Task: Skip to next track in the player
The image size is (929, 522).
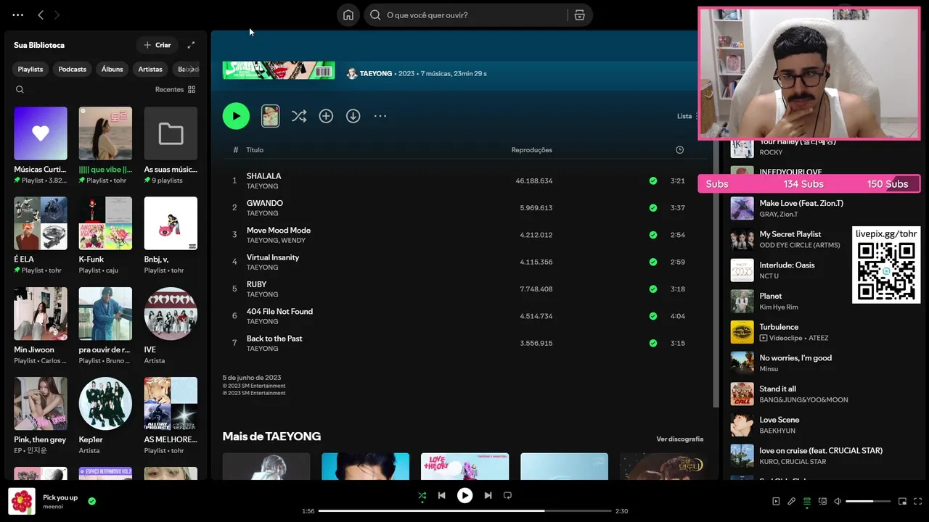Action: click(x=488, y=496)
